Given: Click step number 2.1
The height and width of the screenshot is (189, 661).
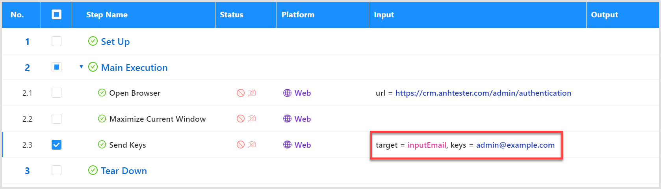Looking at the screenshot, I should coord(27,93).
